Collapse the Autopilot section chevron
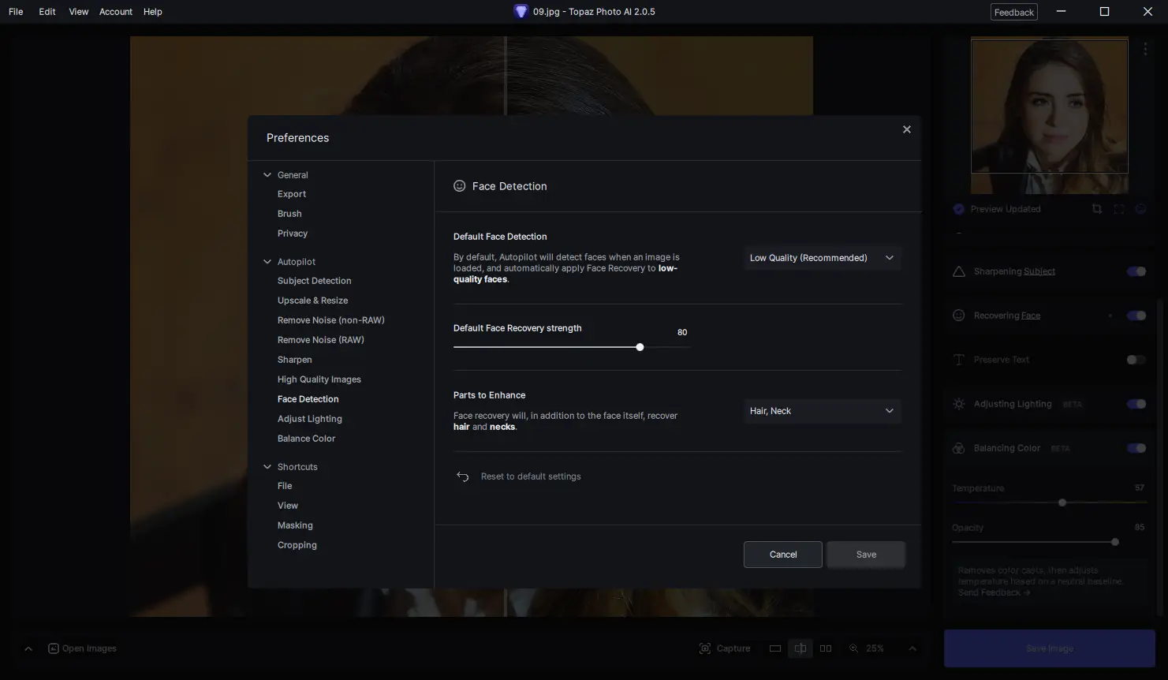 [267, 262]
